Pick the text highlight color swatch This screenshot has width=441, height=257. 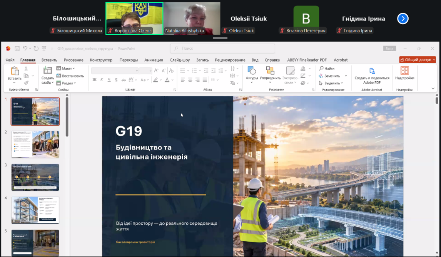coord(155,80)
